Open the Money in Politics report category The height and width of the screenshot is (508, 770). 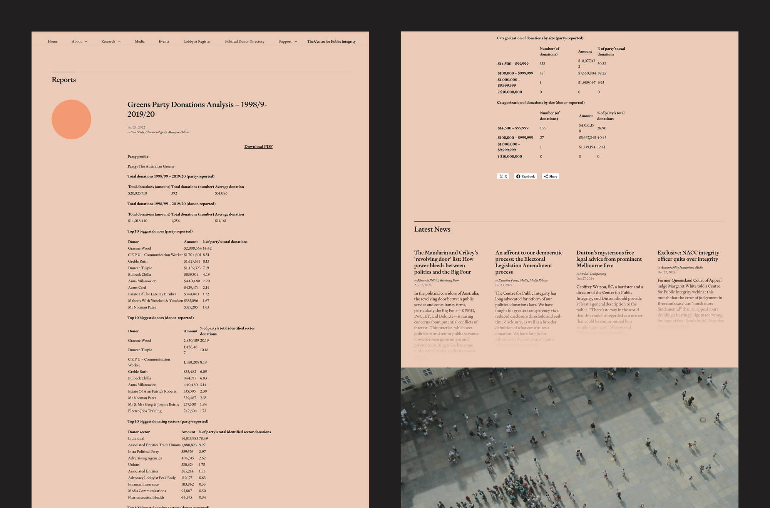(x=179, y=132)
